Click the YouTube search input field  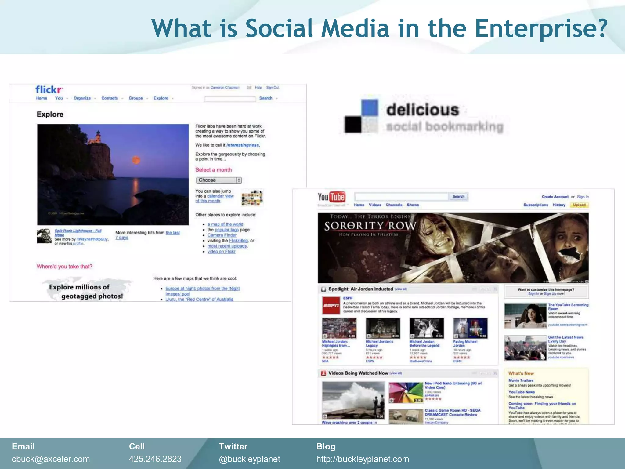pyautogui.click(x=401, y=197)
